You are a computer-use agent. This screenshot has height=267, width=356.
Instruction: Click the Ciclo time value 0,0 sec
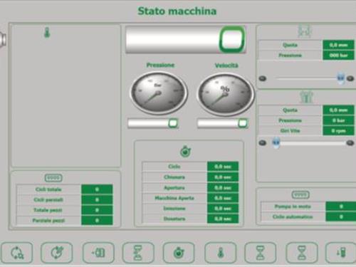(223, 167)
